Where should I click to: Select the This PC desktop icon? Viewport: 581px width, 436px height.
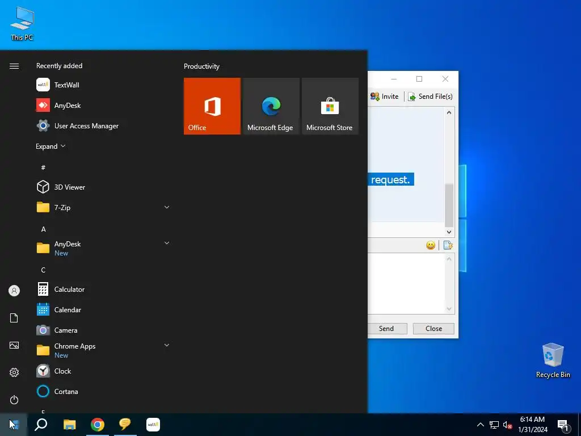click(x=22, y=23)
